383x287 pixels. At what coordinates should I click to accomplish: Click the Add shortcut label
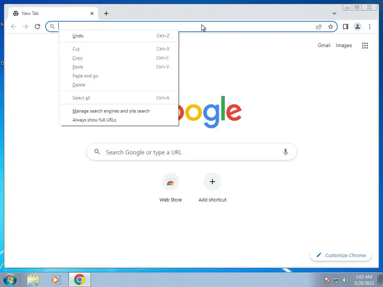(212, 200)
